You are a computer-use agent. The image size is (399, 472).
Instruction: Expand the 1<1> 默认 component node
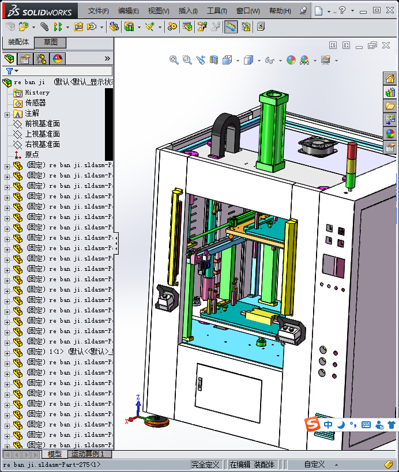pos(7,353)
